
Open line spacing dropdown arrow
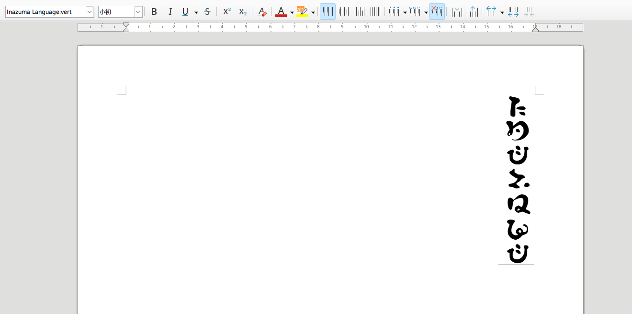502,12
